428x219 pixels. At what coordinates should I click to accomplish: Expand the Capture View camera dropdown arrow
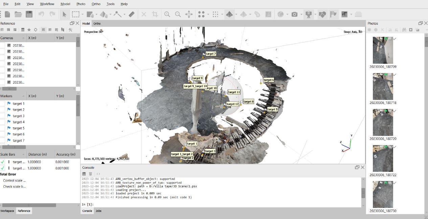click(301, 15)
